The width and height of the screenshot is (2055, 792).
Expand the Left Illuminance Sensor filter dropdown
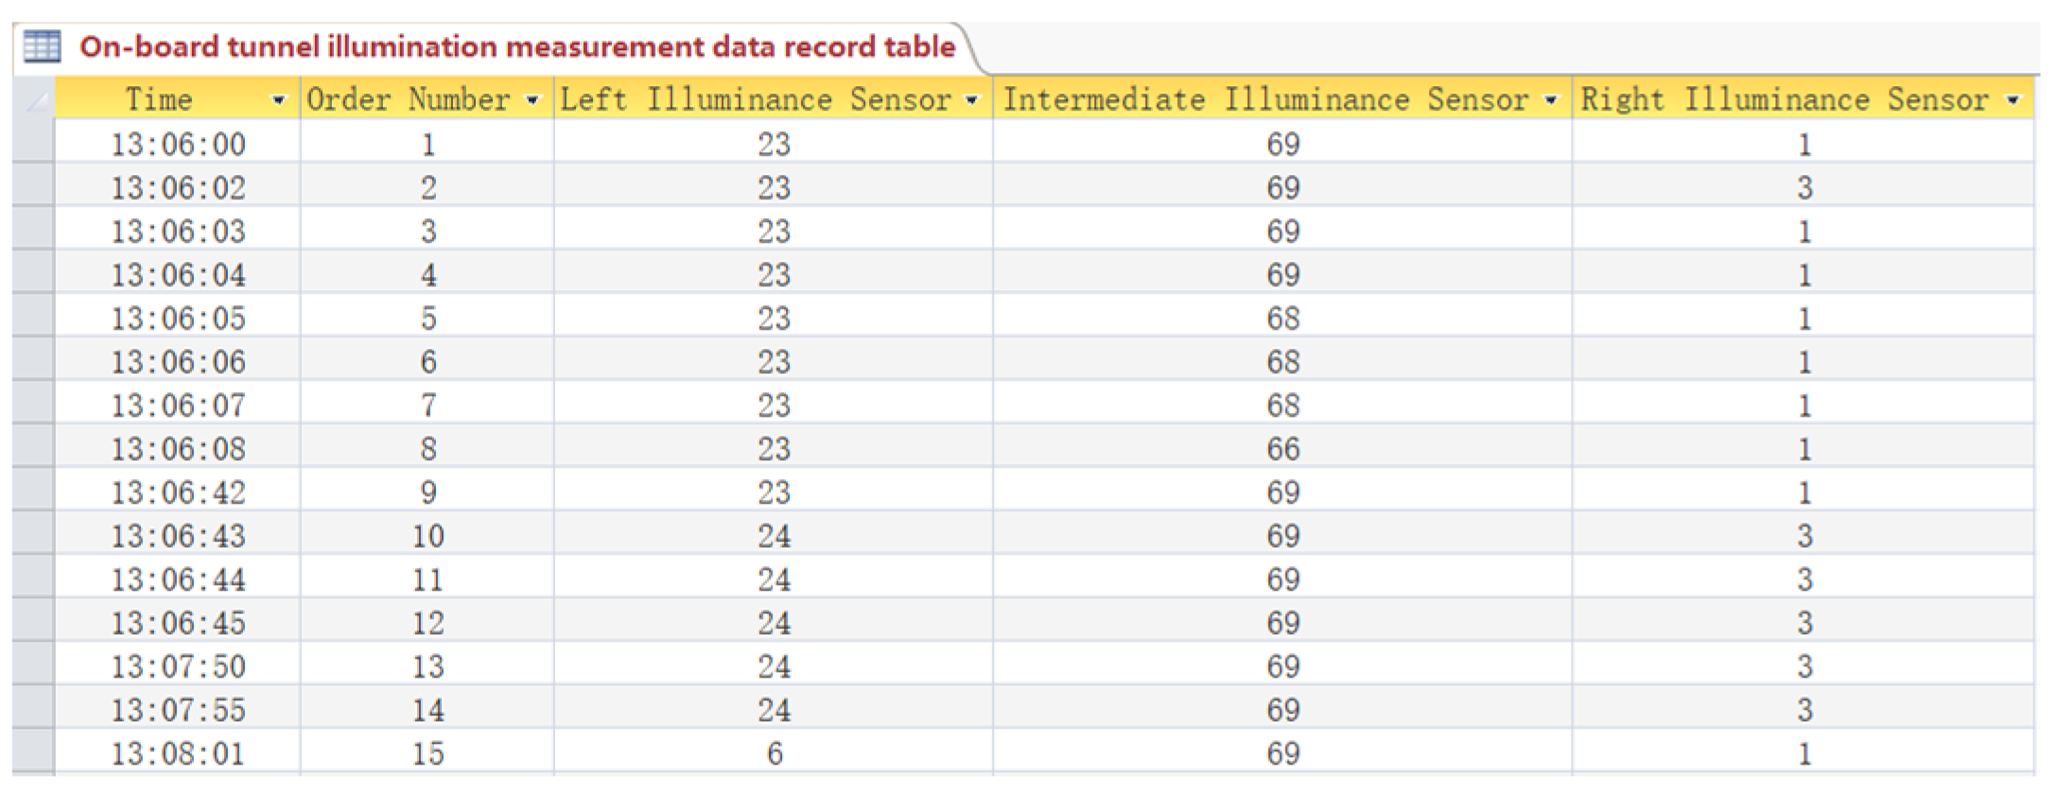click(971, 100)
